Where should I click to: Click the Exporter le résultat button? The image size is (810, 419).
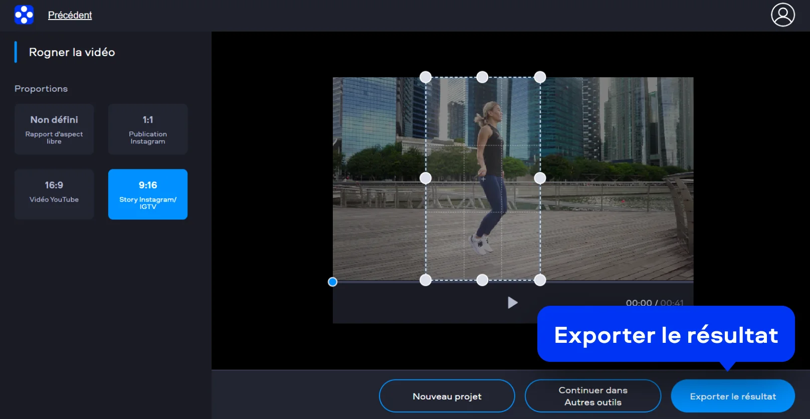click(732, 396)
